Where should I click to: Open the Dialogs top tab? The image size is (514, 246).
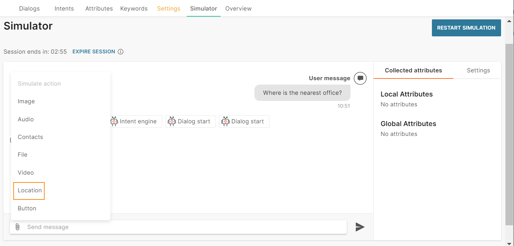click(x=29, y=8)
